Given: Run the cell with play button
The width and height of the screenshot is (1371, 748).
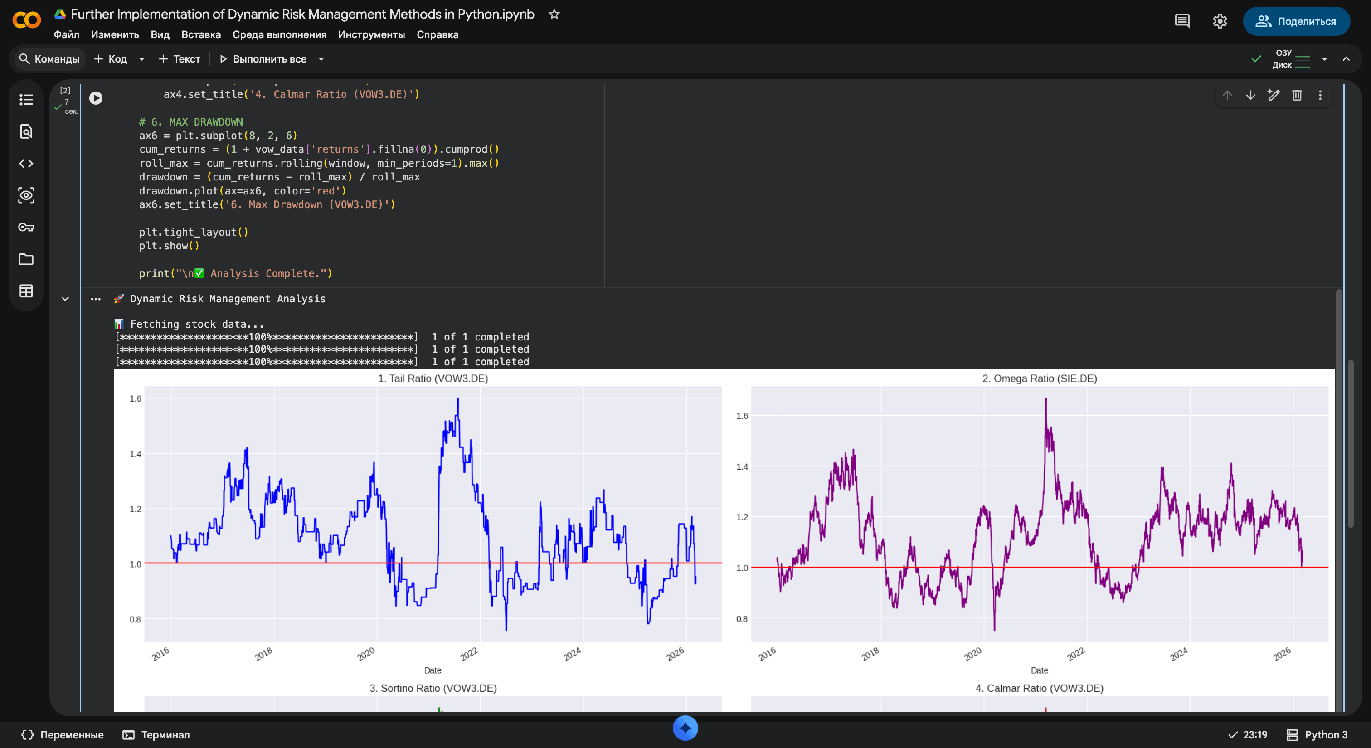Looking at the screenshot, I should pyautogui.click(x=96, y=98).
